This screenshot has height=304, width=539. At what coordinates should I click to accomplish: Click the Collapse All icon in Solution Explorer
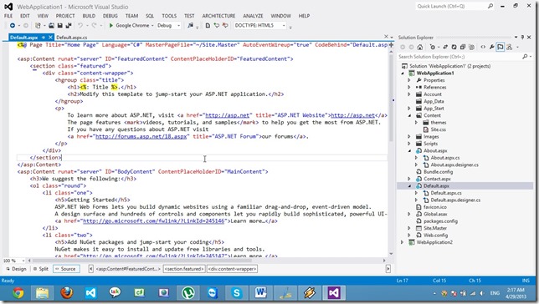(463, 47)
